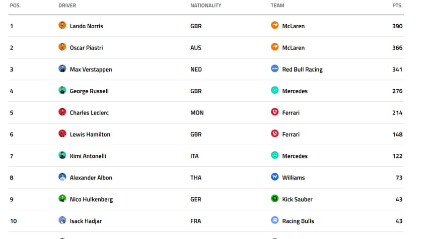428x239 pixels.
Task: Click the Ferrari logo in Hamilton's row
Action: 275,134
